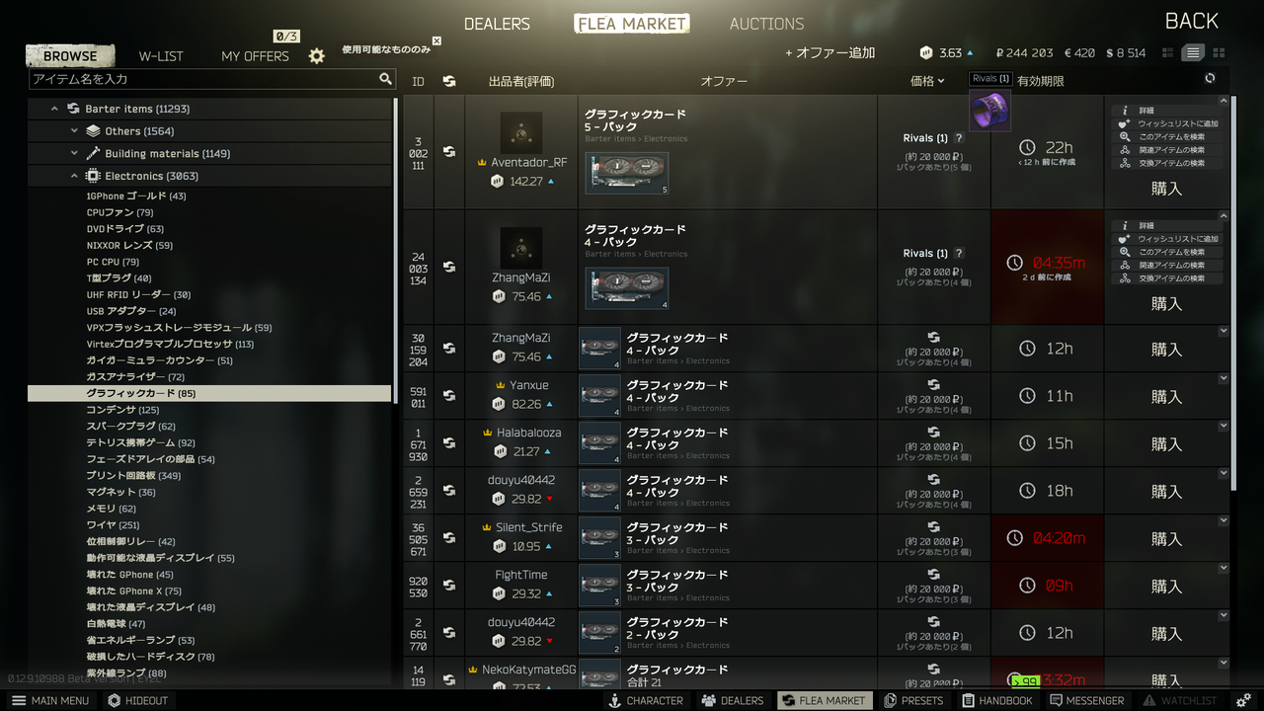This screenshot has width=1264, height=711.
Task: Click the search magnifier icon
Action: pyautogui.click(x=385, y=79)
